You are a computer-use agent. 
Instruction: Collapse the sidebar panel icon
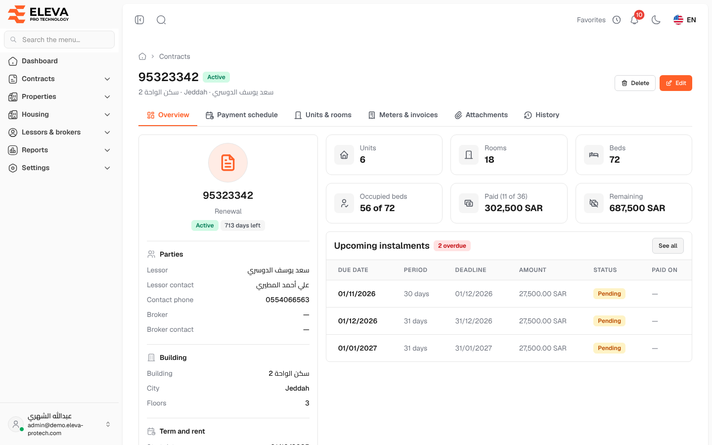(139, 20)
